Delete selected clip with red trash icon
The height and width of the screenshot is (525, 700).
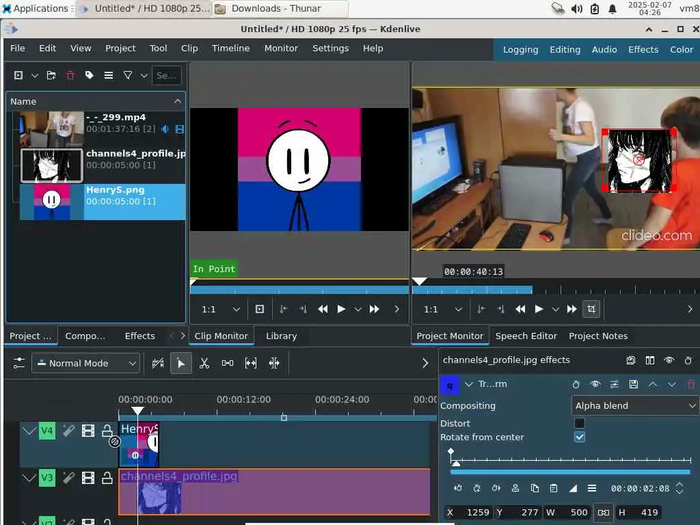coord(70,75)
